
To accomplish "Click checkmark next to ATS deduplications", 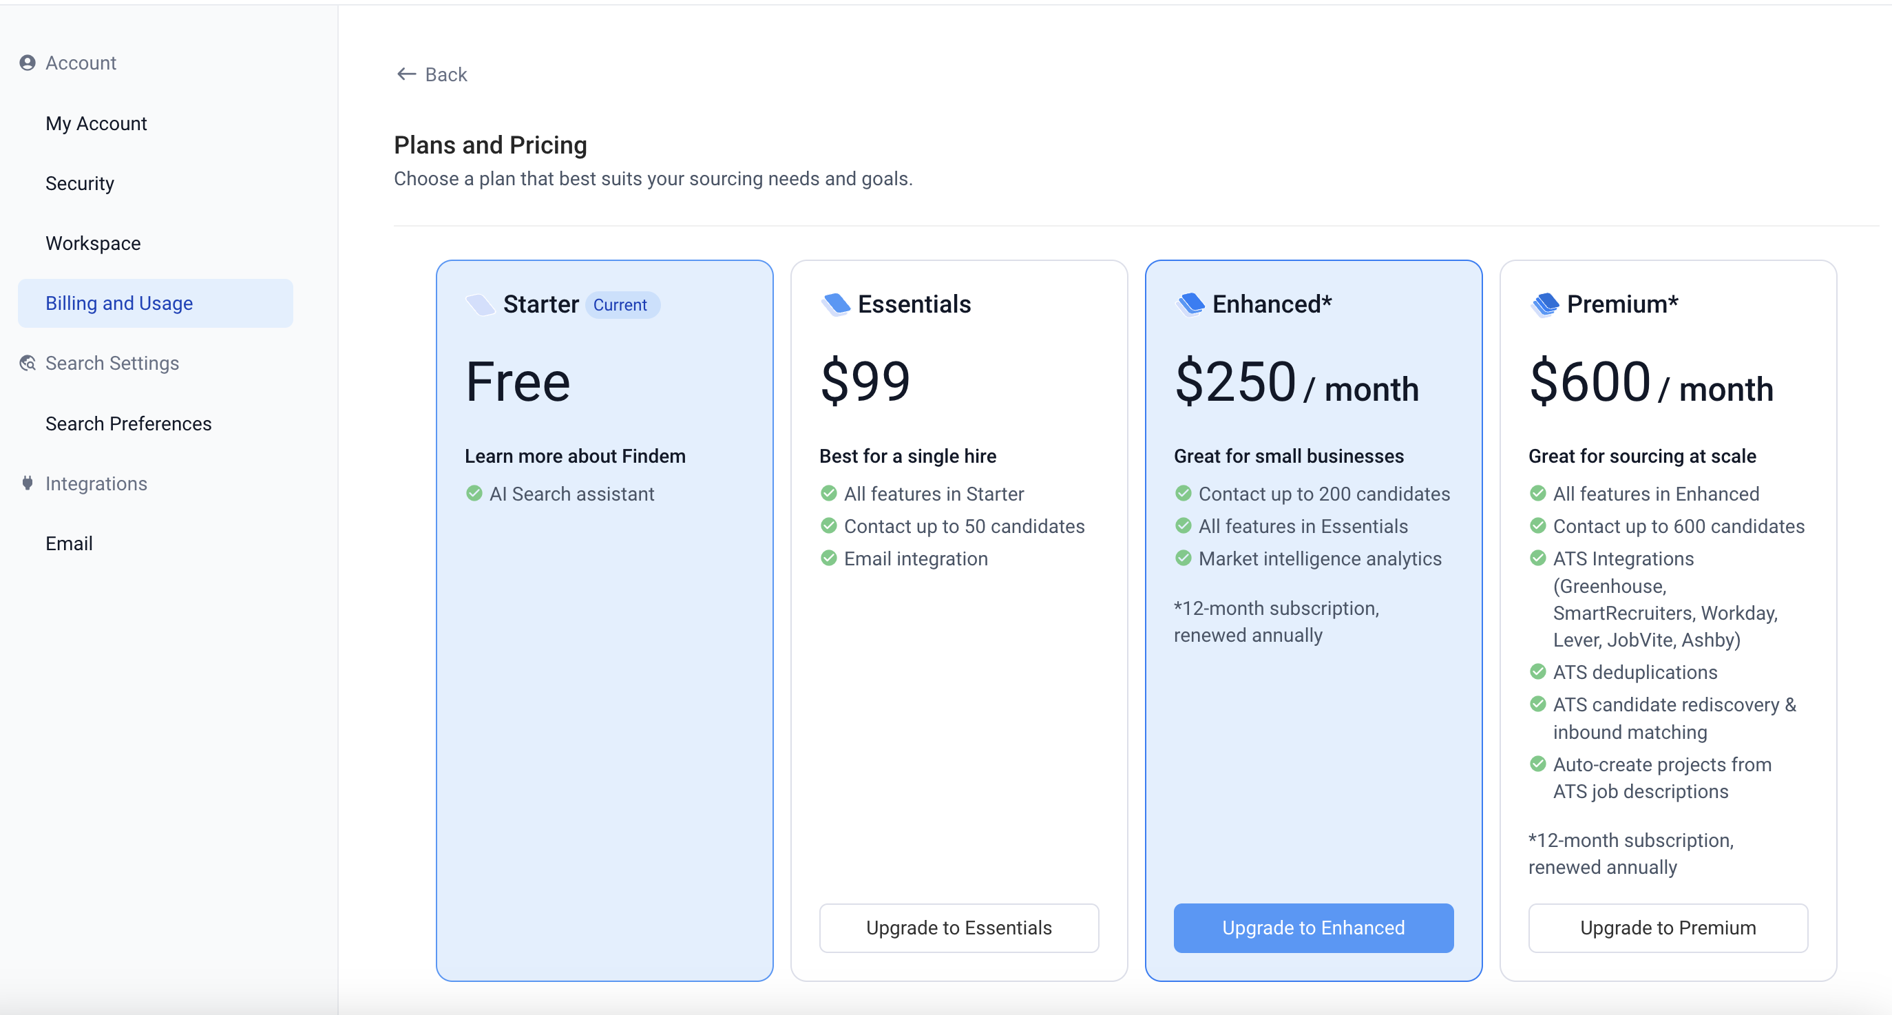I will [x=1538, y=672].
